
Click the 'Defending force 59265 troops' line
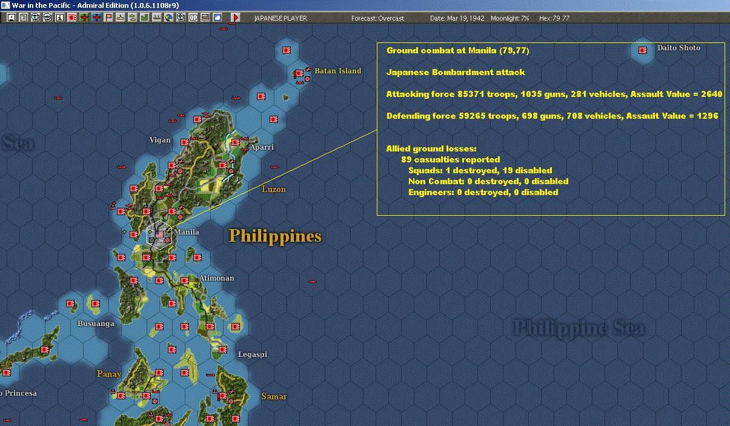point(552,116)
